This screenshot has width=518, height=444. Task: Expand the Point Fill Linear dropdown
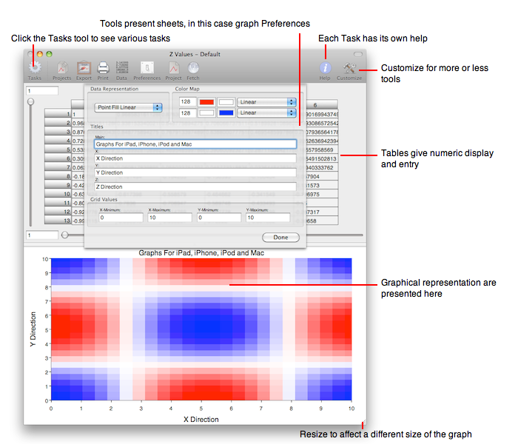click(x=128, y=107)
